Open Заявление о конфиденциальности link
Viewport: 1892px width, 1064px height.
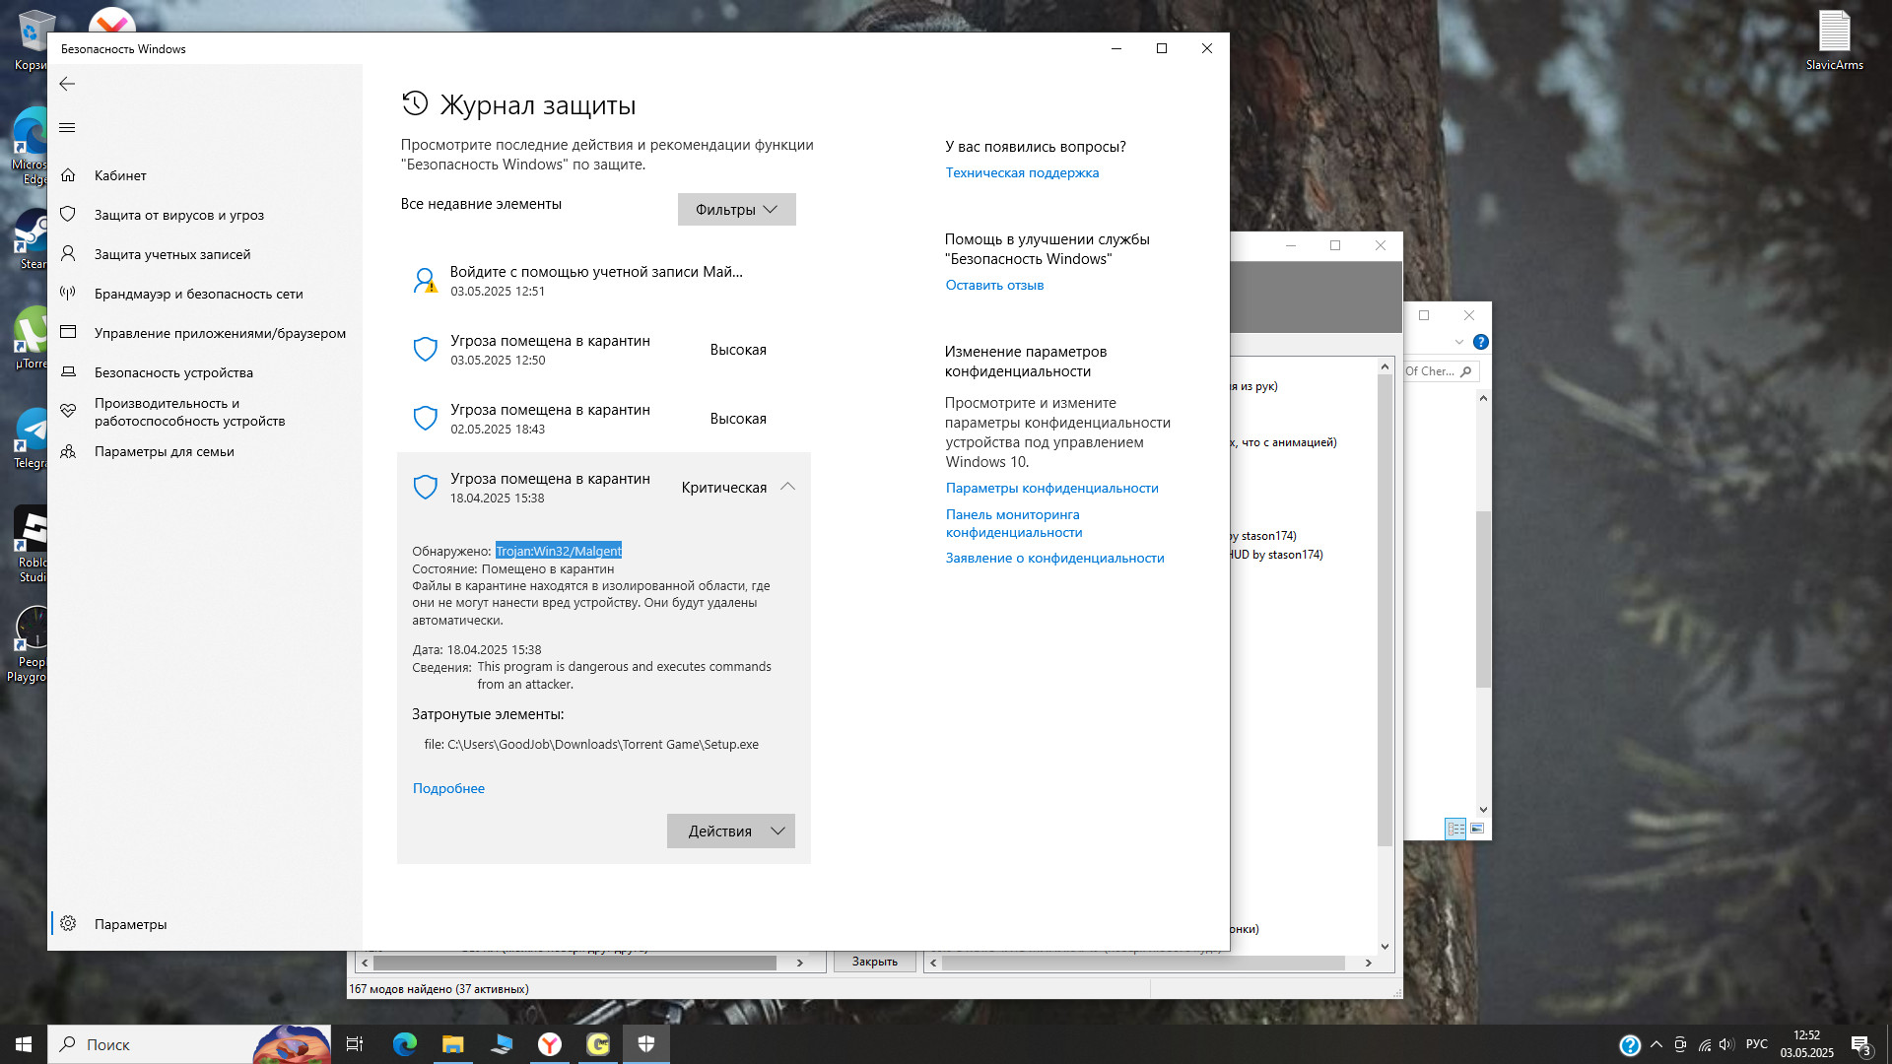tap(1054, 558)
